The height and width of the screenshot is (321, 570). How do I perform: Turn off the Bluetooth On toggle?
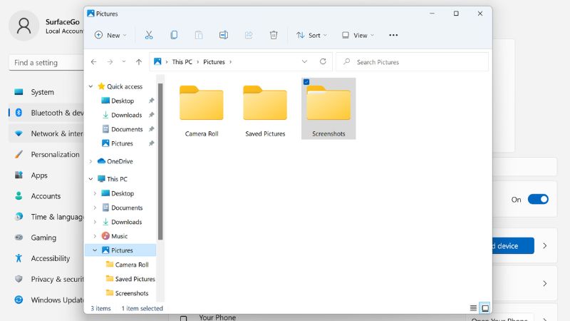pyautogui.click(x=538, y=199)
